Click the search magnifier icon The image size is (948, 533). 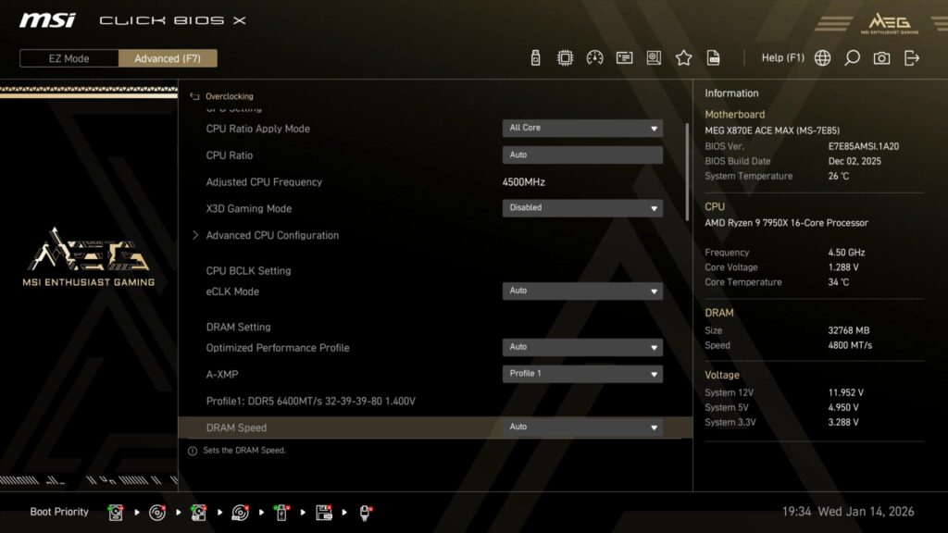852,58
